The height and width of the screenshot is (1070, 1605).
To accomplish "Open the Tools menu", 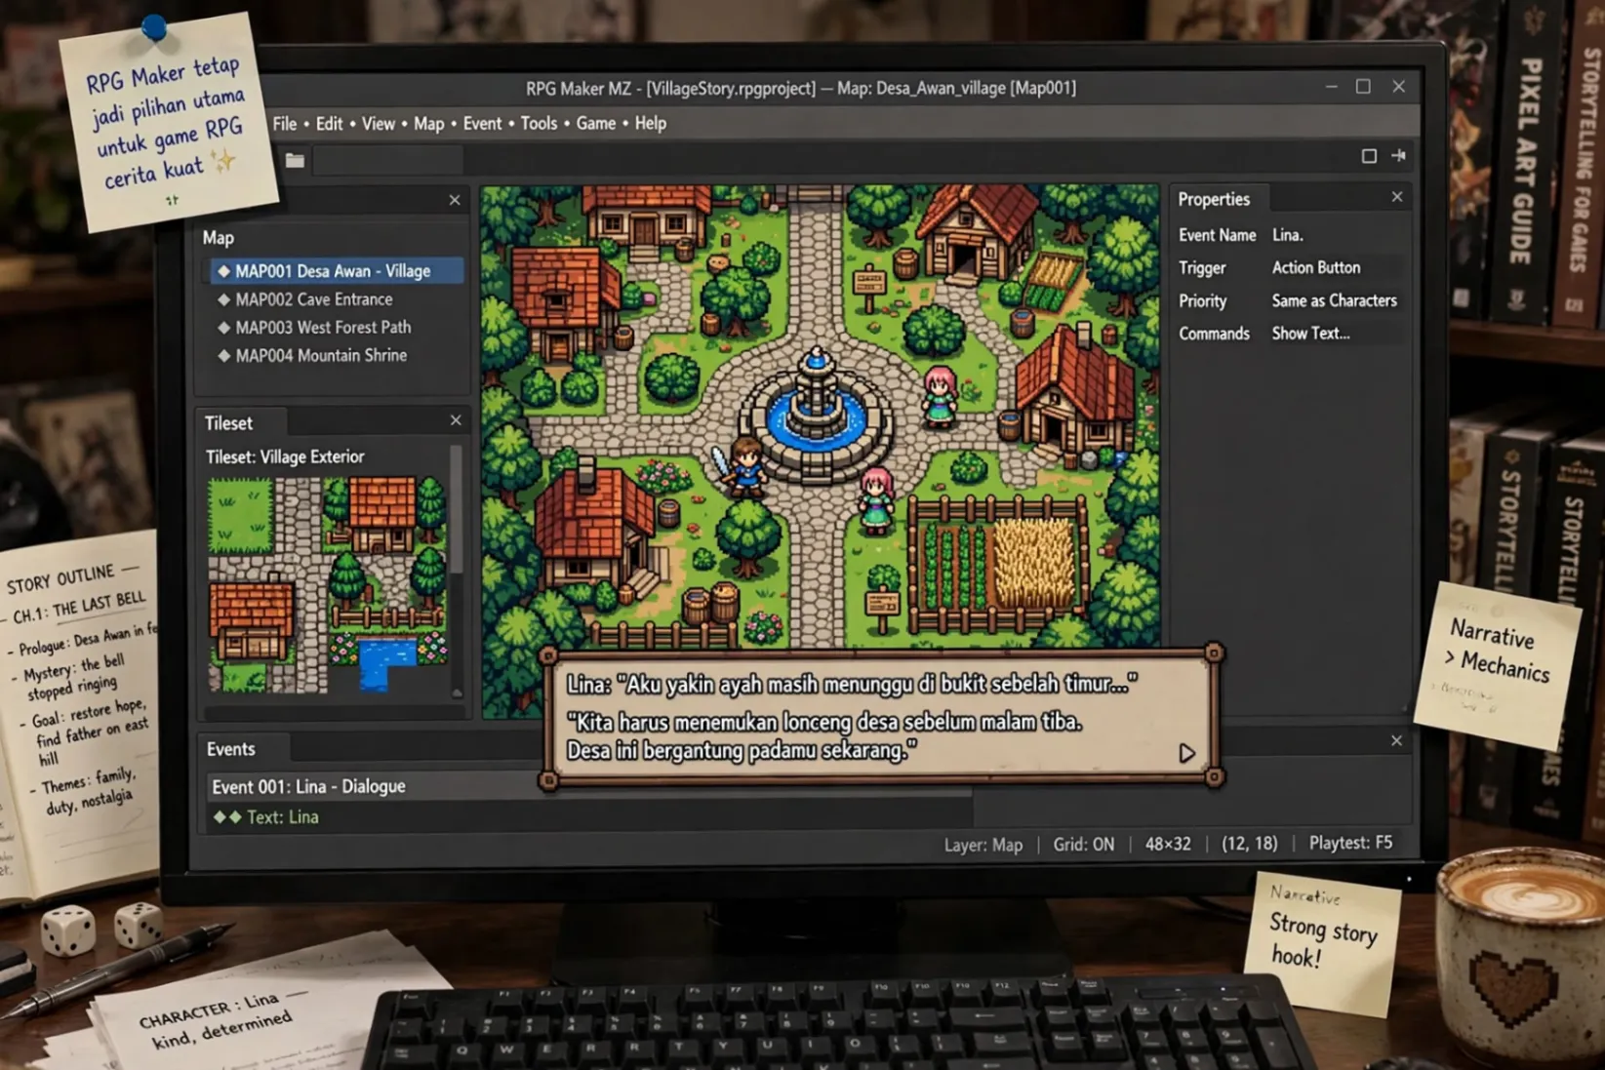I will 539,124.
